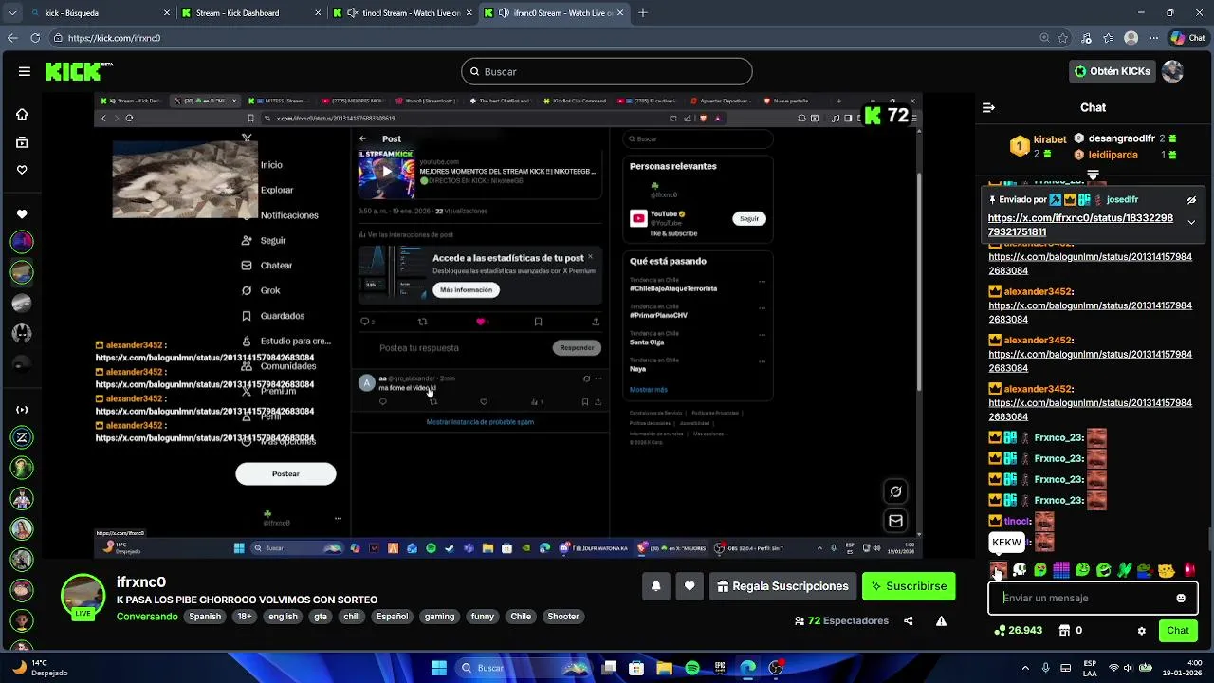Image resolution: width=1214 pixels, height=683 pixels.
Task: Insert the rainbow grid emote
Action: point(1061,570)
